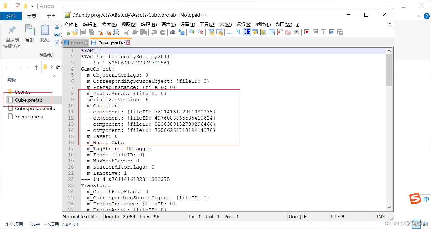Click the Copy icon in Notepad++ toolbar
The width and height of the screenshot is (431, 229).
point(135,32)
